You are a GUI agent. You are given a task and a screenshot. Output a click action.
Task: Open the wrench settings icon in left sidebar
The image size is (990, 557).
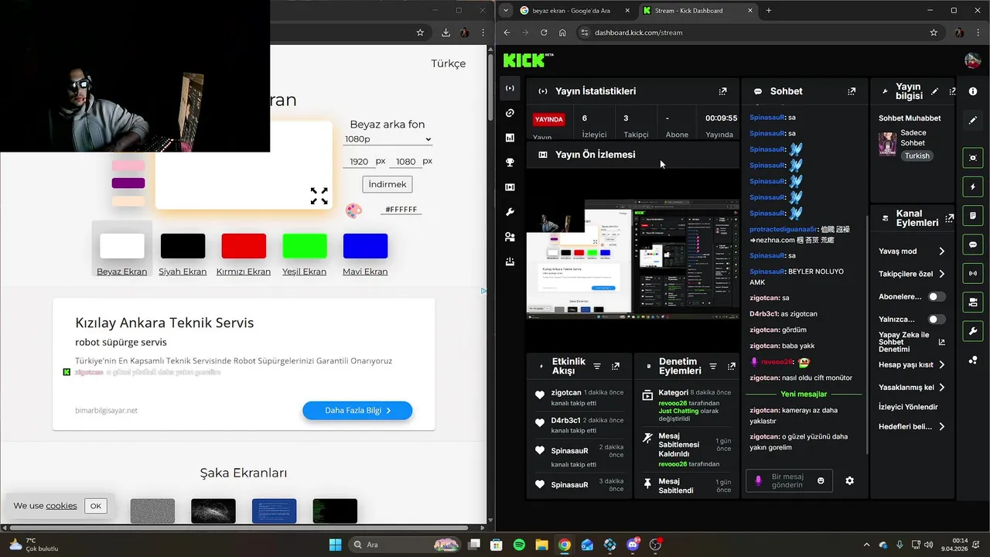coord(510,212)
